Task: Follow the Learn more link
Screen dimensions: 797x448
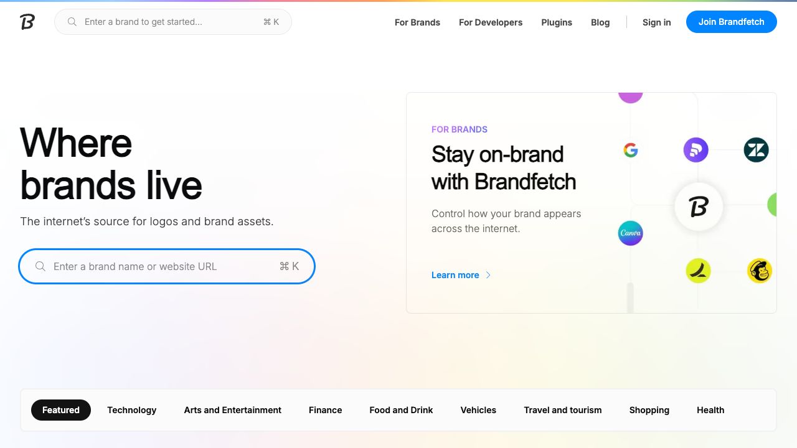Action: (455, 275)
